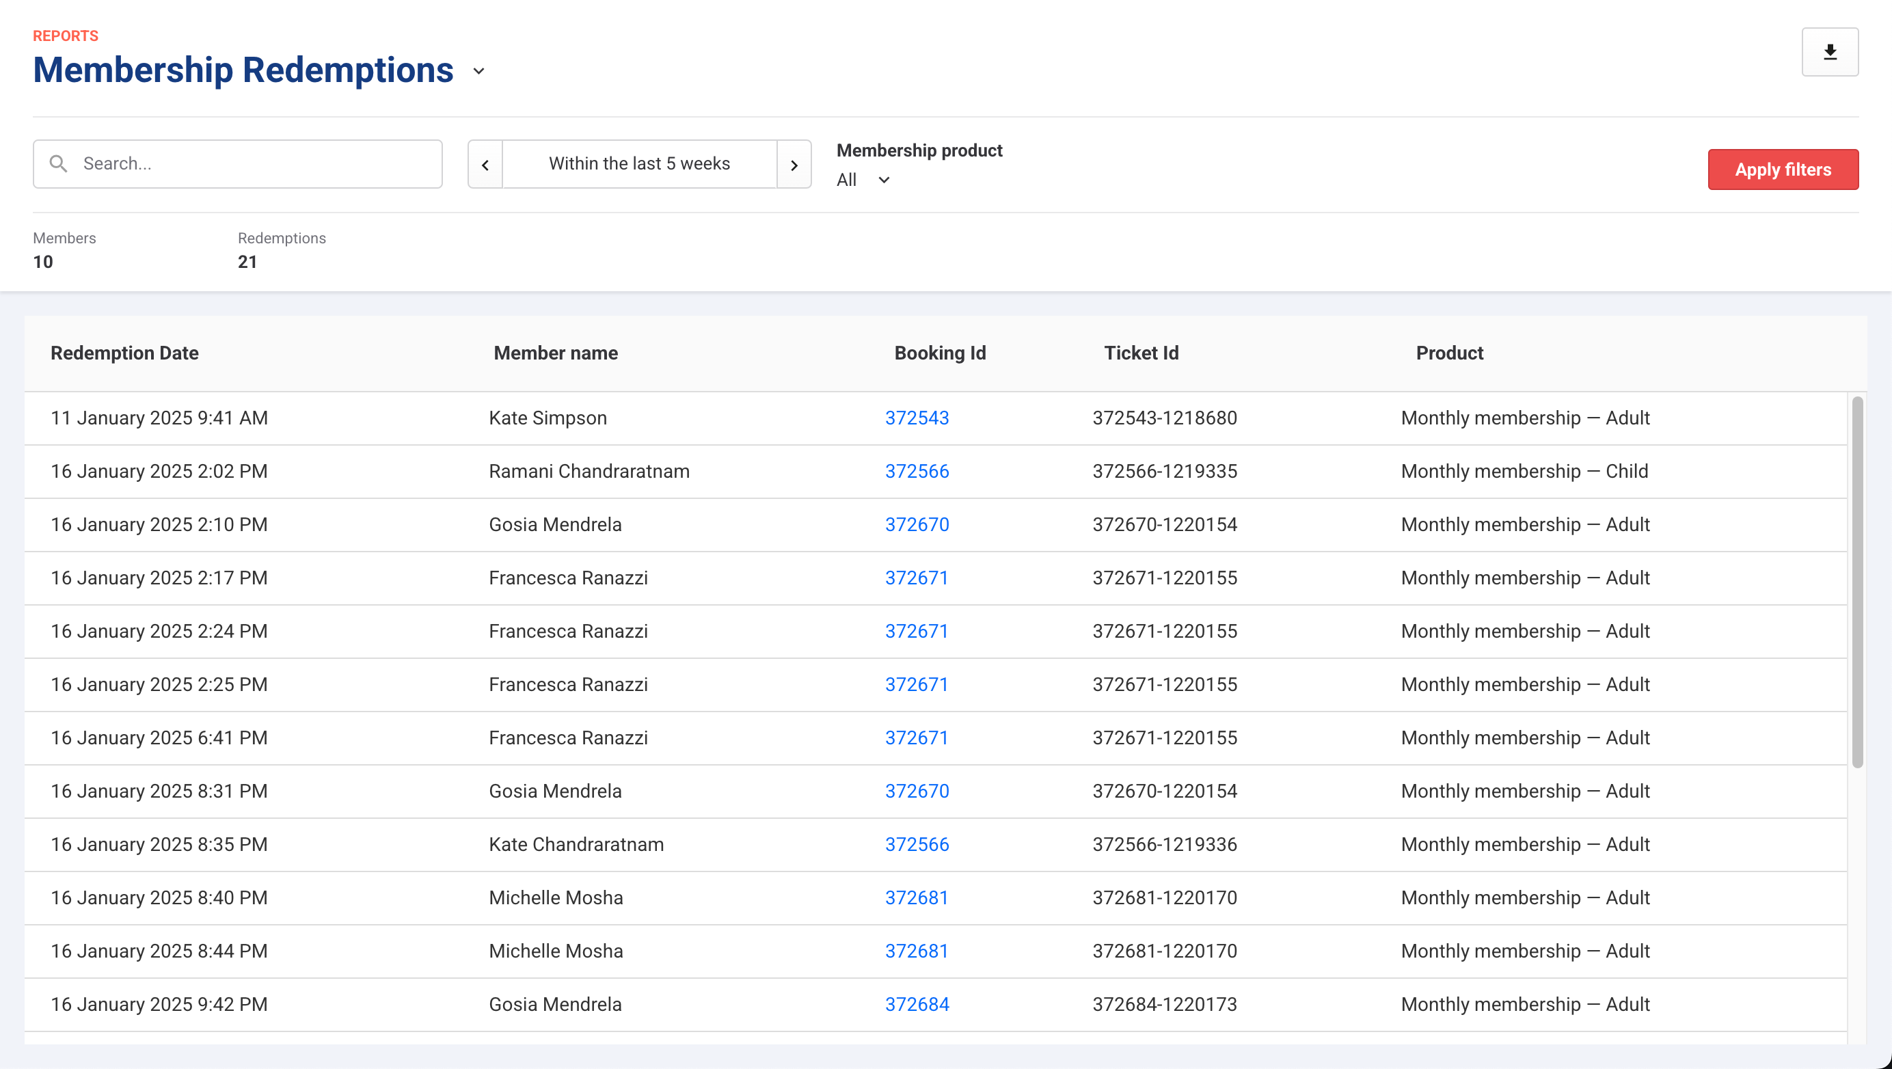Click the Product column header
The height and width of the screenshot is (1069, 1892).
point(1449,353)
